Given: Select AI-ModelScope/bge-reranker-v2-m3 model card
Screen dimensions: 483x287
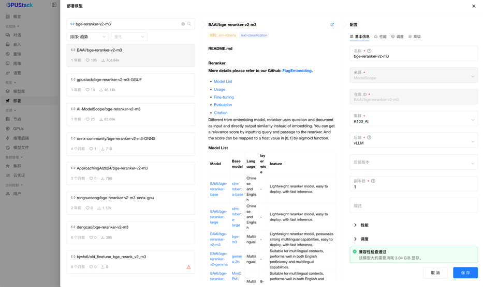Looking at the screenshot, I should [131, 114].
